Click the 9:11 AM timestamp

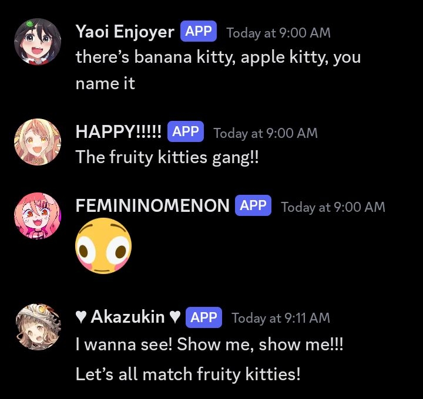(281, 318)
